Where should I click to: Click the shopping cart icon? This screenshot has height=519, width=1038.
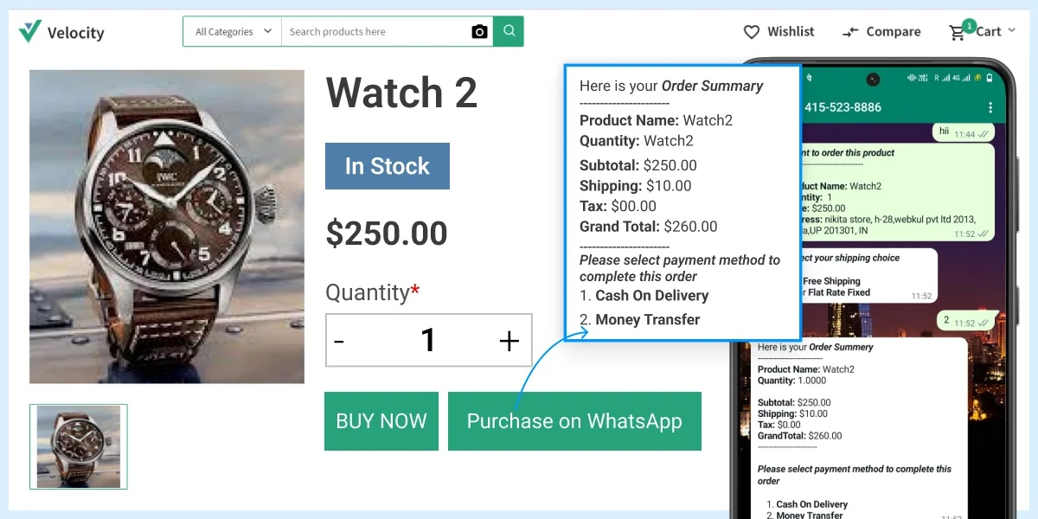pos(957,33)
